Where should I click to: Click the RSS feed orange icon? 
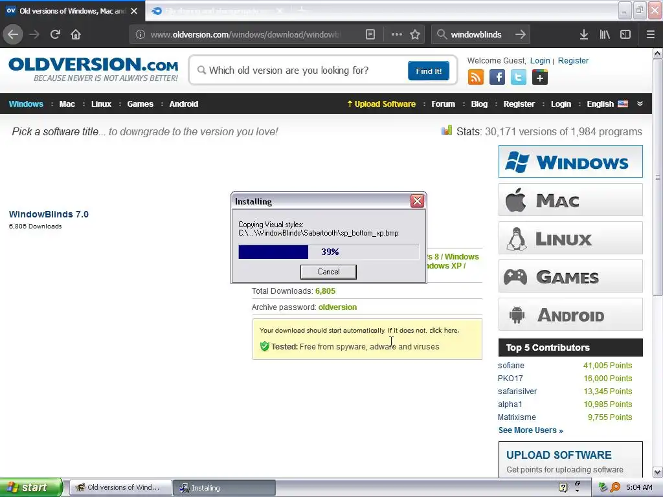pyautogui.click(x=475, y=78)
